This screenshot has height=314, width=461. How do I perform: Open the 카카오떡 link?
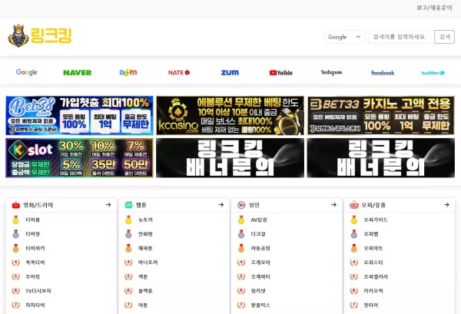(373, 291)
